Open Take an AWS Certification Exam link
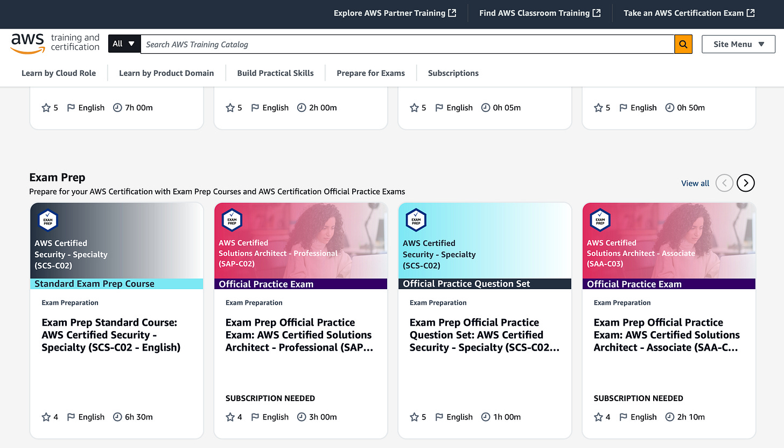The height and width of the screenshot is (448, 784). (689, 13)
